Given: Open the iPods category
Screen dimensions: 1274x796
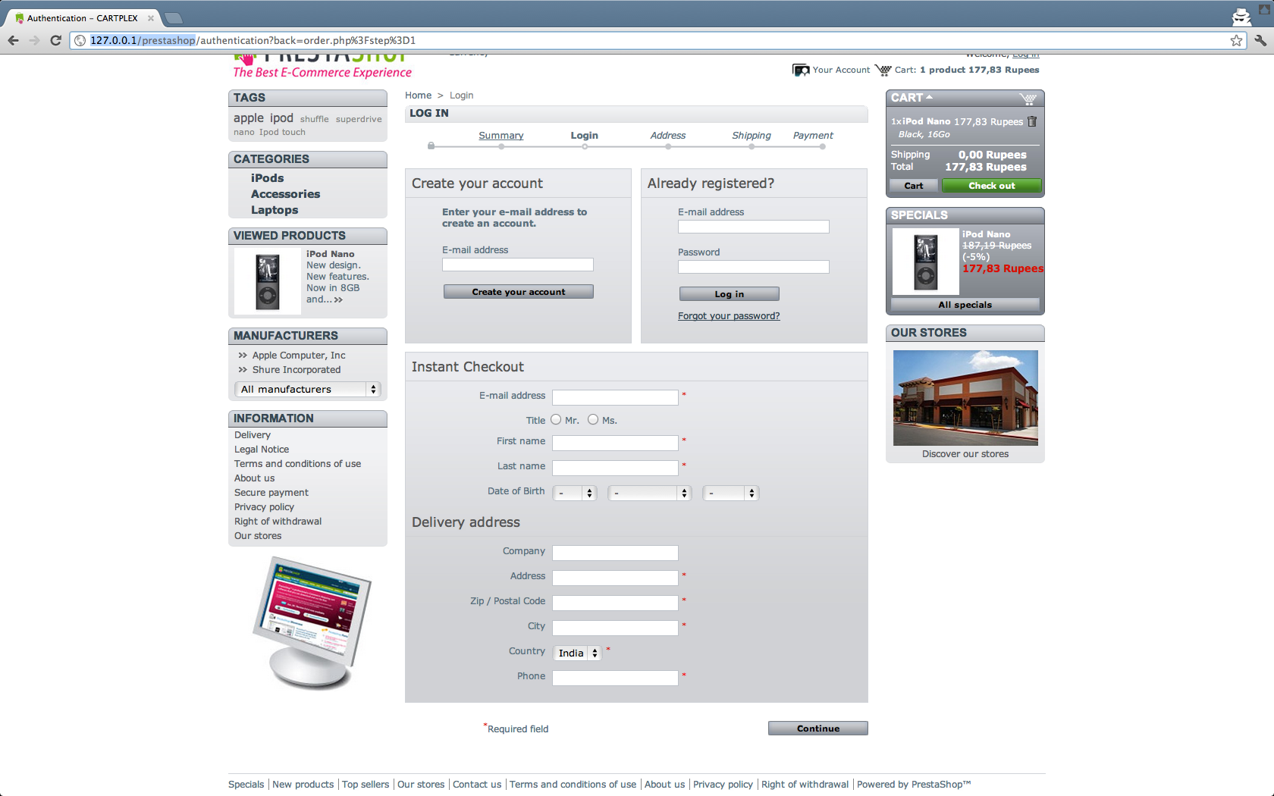Looking at the screenshot, I should (x=268, y=178).
